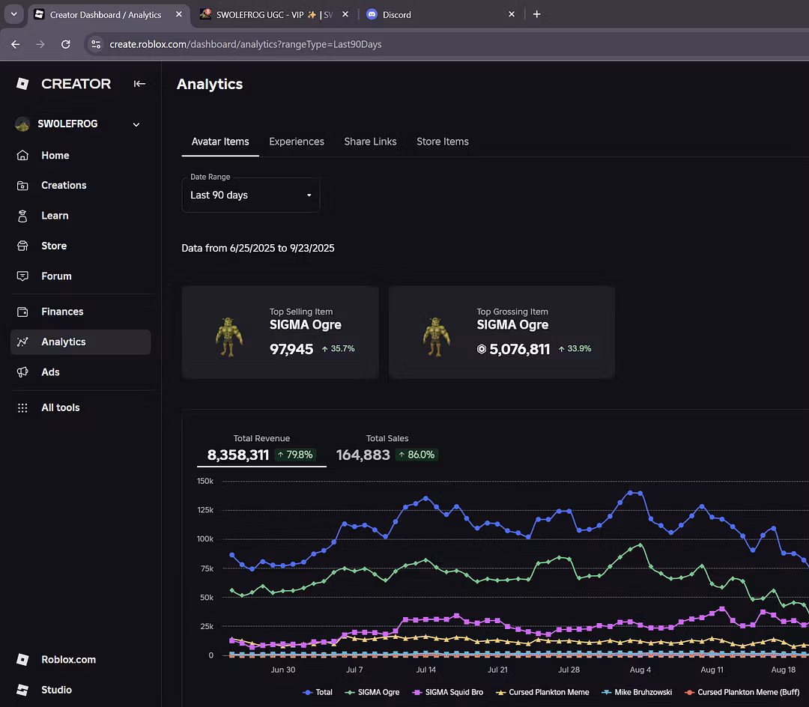Viewport: 809px width, 707px height.
Task: Open Finances via its wallet icon
Action: point(22,312)
